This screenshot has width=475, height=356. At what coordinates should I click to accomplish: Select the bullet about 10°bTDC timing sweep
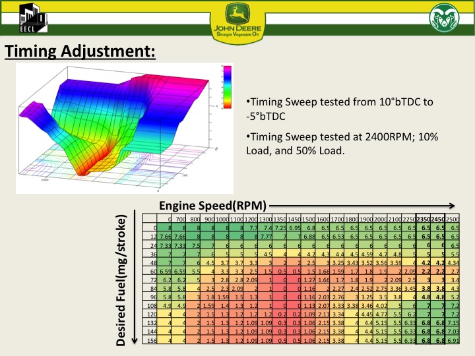[x=338, y=108]
